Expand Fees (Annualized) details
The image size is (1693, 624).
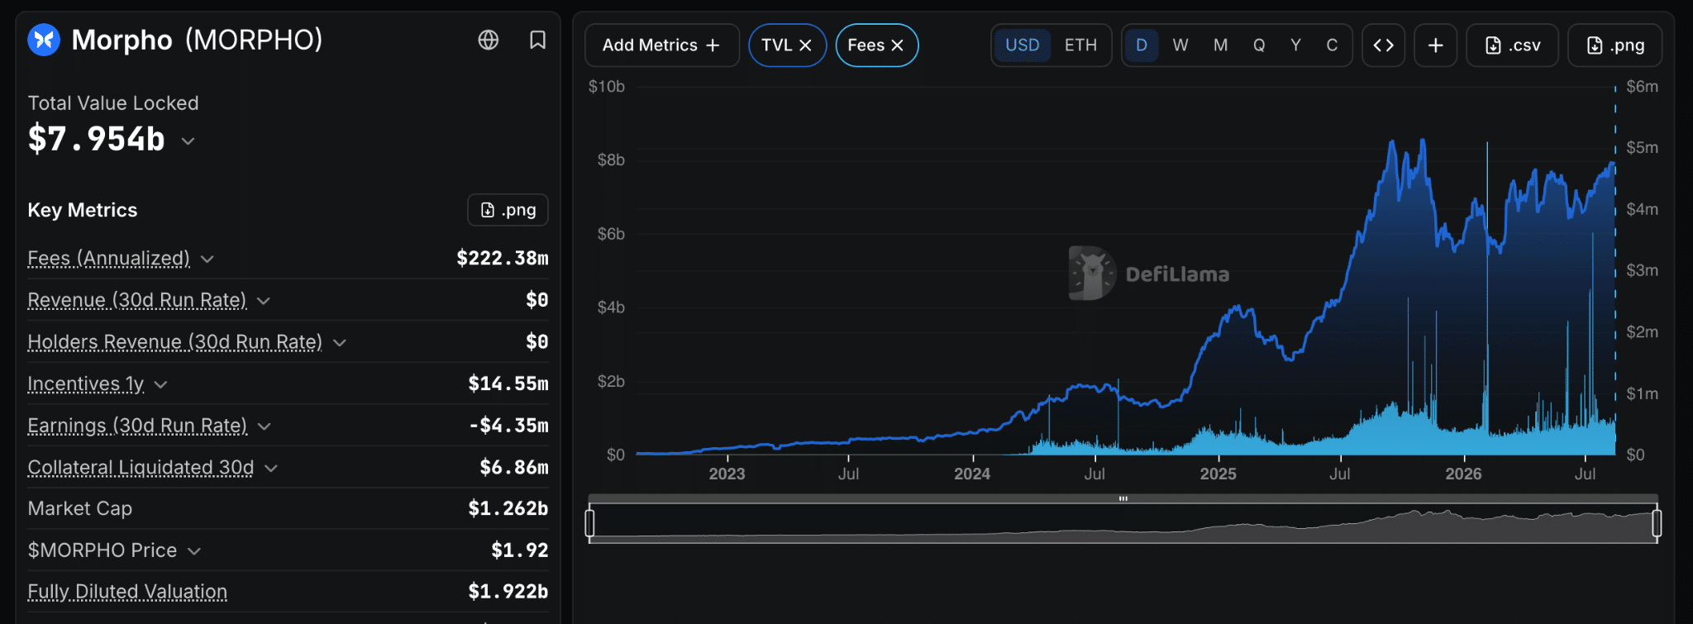[x=207, y=260]
